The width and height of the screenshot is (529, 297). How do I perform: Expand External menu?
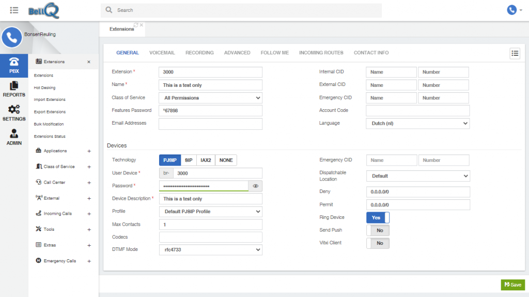click(89, 198)
